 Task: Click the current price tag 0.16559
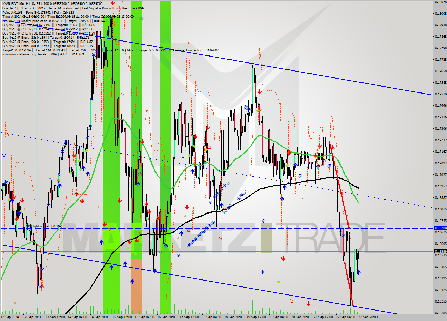(440, 251)
